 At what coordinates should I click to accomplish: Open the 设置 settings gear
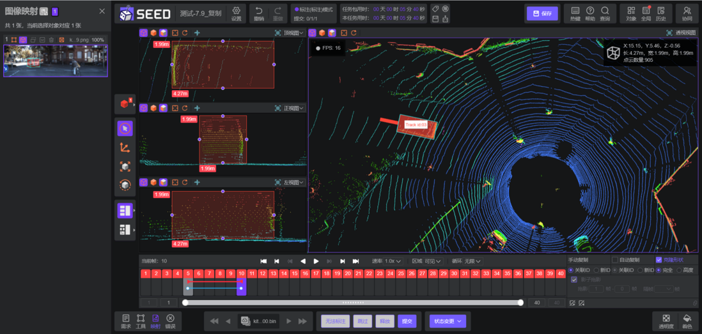pyautogui.click(x=236, y=13)
